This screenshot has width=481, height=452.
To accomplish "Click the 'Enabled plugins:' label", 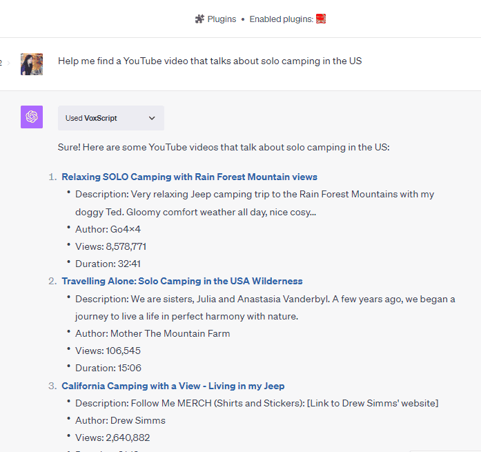I will point(282,19).
